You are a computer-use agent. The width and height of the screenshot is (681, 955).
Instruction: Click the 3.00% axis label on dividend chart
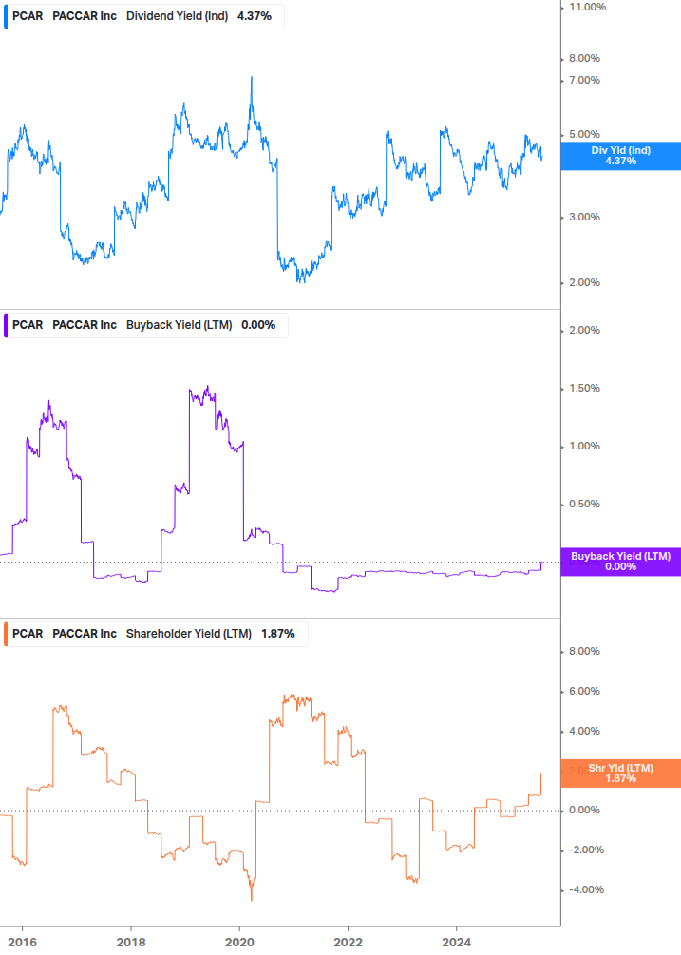(x=584, y=217)
